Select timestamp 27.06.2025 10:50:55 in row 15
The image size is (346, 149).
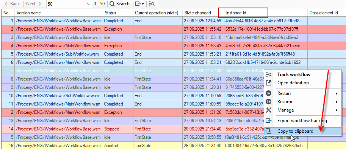(203, 137)
